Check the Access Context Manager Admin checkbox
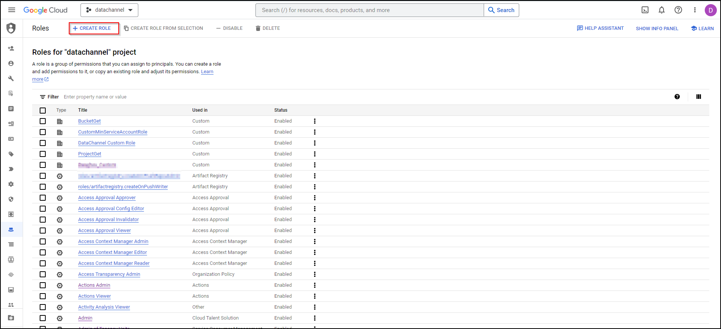Screen dimensions: 721x329 click(x=43, y=241)
